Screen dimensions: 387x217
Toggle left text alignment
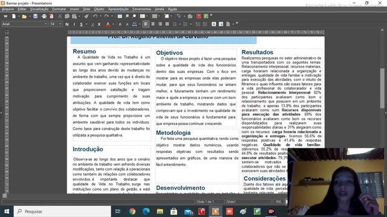(x=146, y=24)
